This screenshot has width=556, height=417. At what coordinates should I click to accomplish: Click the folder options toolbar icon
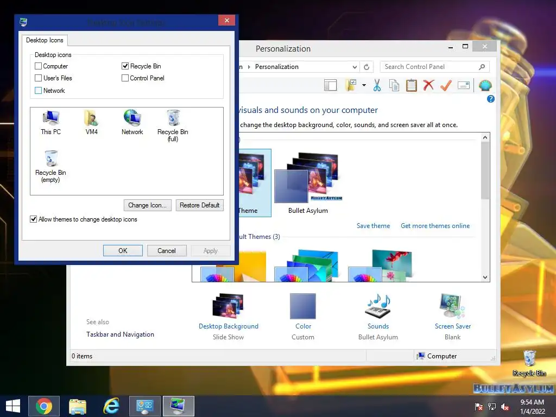tap(351, 85)
